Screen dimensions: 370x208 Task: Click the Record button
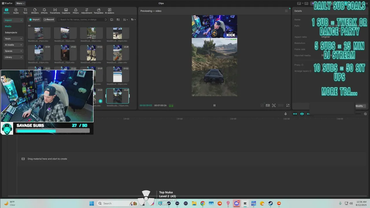pyautogui.click(x=49, y=20)
